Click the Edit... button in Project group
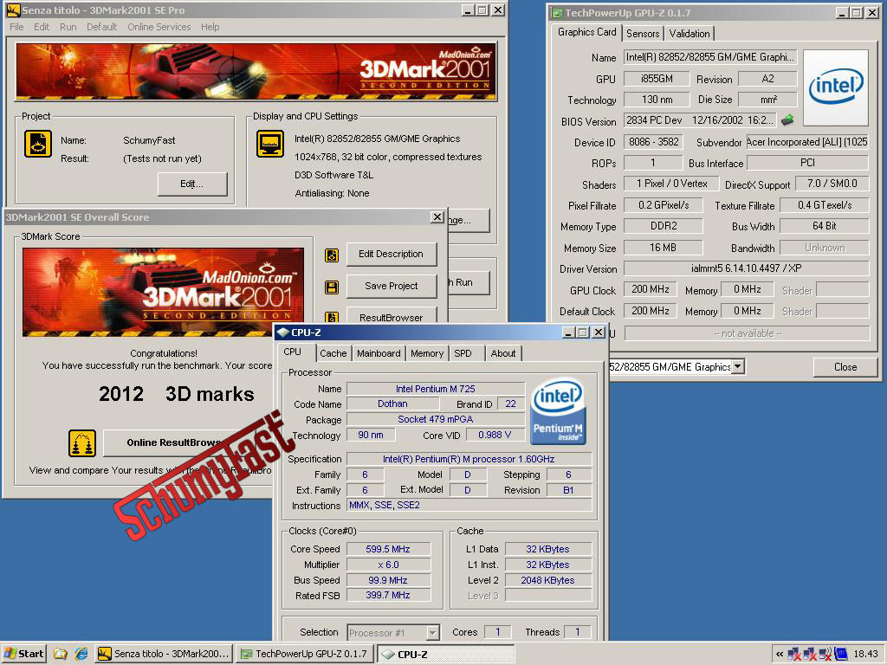Image resolution: width=887 pixels, height=665 pixels. click(x=191, y=184)
